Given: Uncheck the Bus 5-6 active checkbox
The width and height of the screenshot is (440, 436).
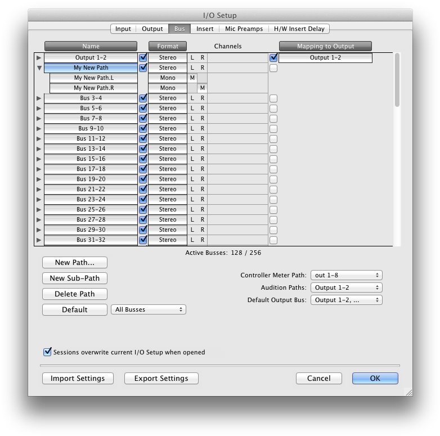Looking at the screenshot, I should (x=143, y=108).
